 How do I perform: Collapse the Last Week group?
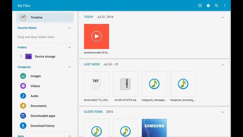223,65
